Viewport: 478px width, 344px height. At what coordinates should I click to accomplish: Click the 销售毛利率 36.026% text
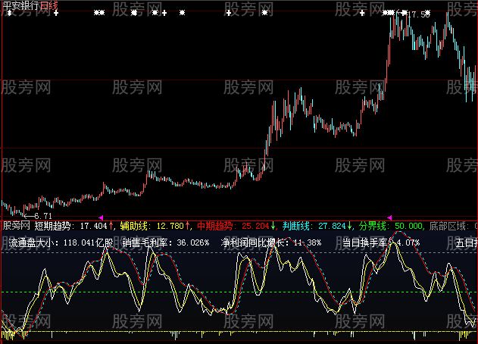[x=166, y=242]
